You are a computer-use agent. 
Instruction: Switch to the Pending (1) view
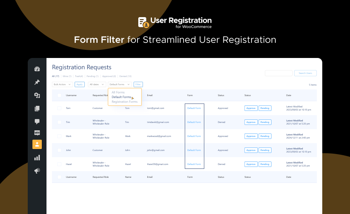pos(93,76)
